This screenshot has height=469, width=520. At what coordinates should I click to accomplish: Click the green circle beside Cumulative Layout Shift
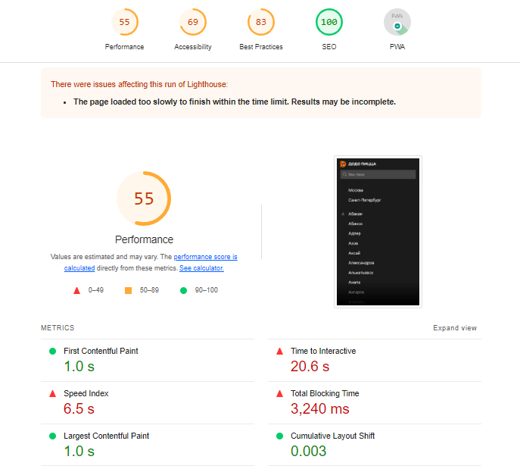coord(279,436)
